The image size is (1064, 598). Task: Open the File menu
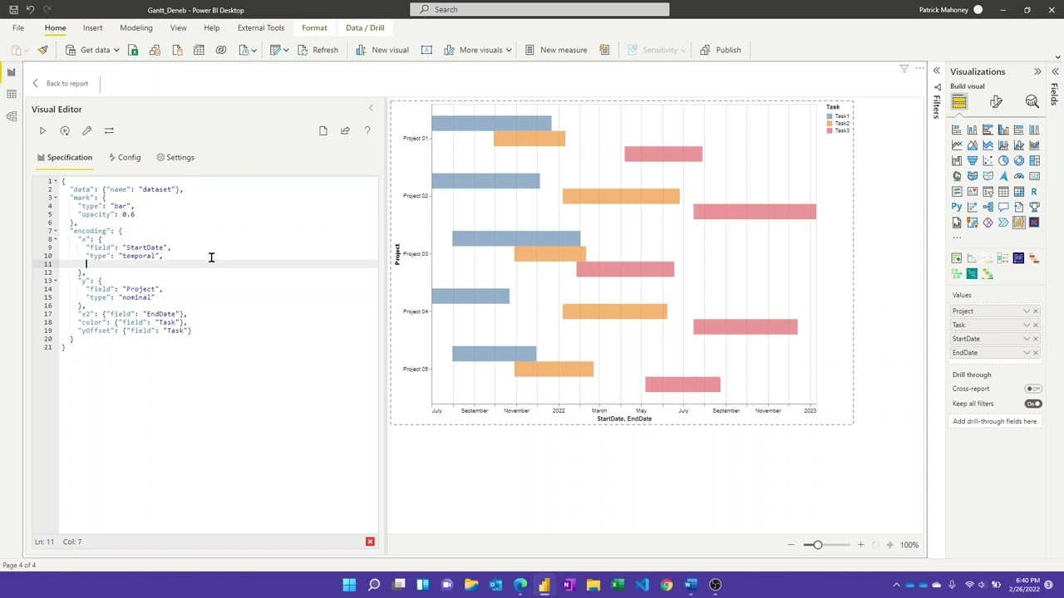coord(17,27)
